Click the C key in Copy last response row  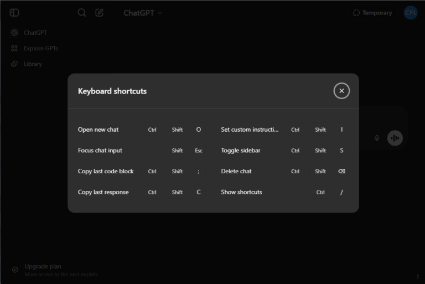click(199, 192)
